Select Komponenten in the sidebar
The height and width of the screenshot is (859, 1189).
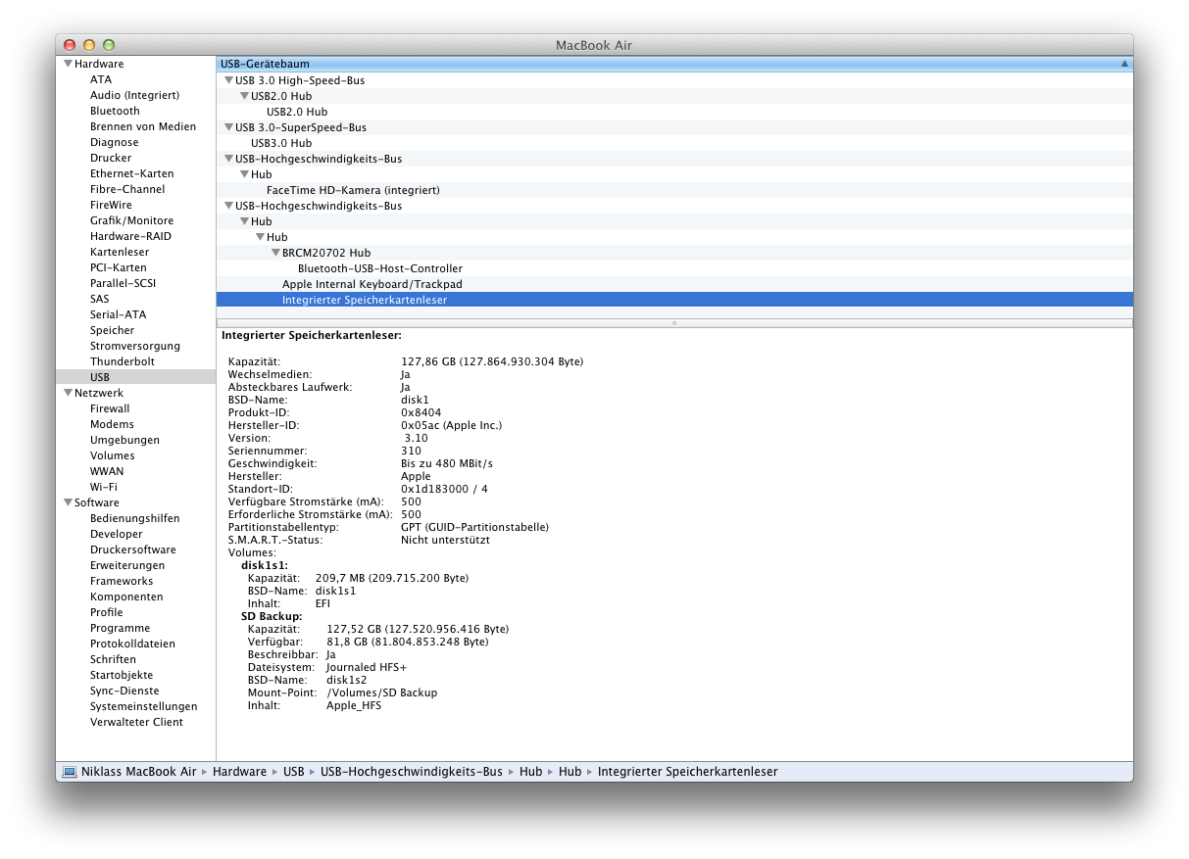point(126,597)
